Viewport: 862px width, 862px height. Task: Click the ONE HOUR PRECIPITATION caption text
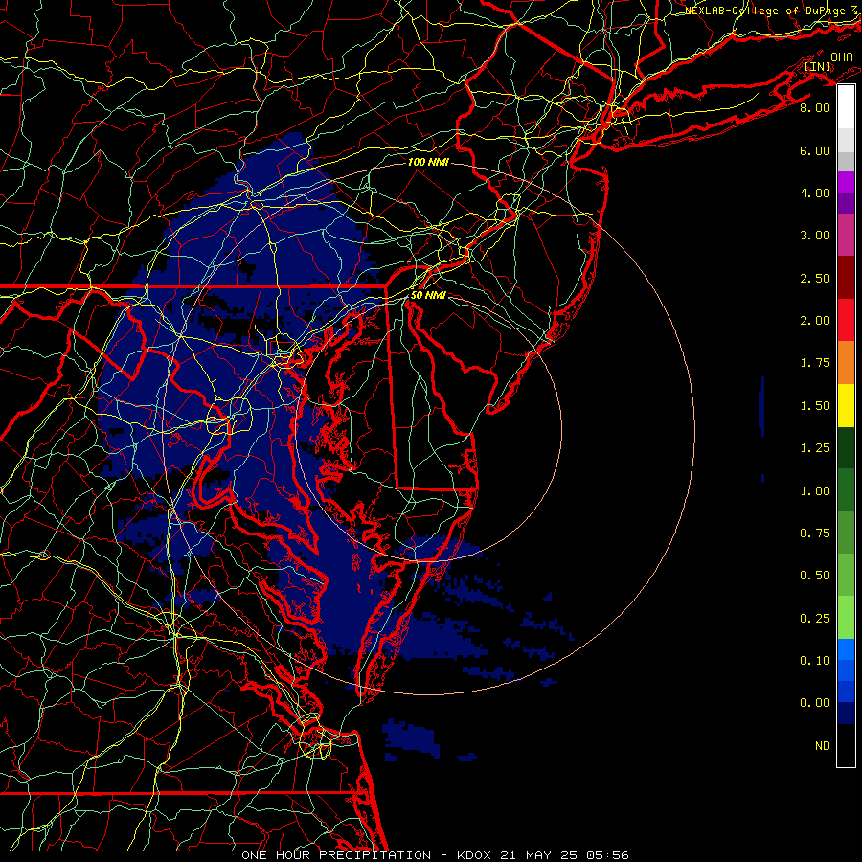tap(336, 855)
